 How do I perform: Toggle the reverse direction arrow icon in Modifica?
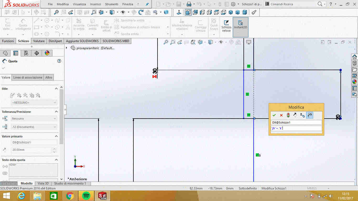point(295,115)
